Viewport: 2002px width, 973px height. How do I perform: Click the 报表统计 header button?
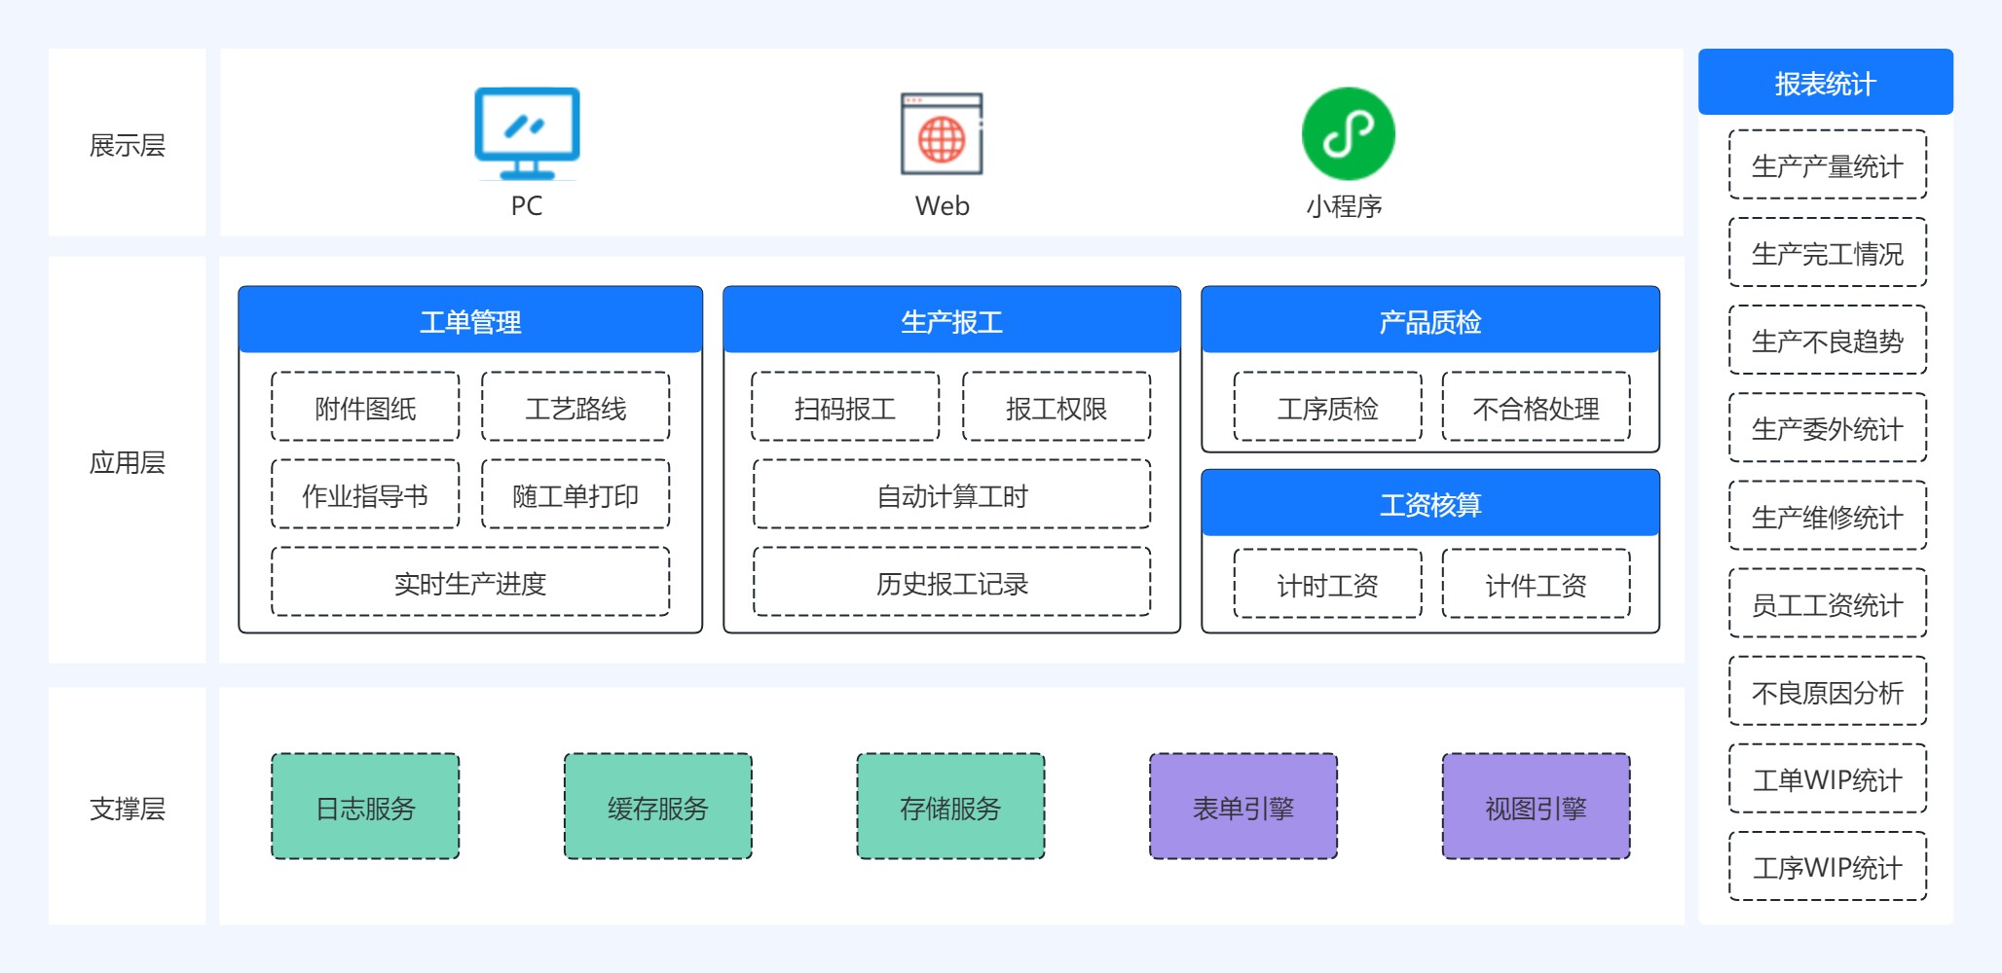pos(1825,83)
